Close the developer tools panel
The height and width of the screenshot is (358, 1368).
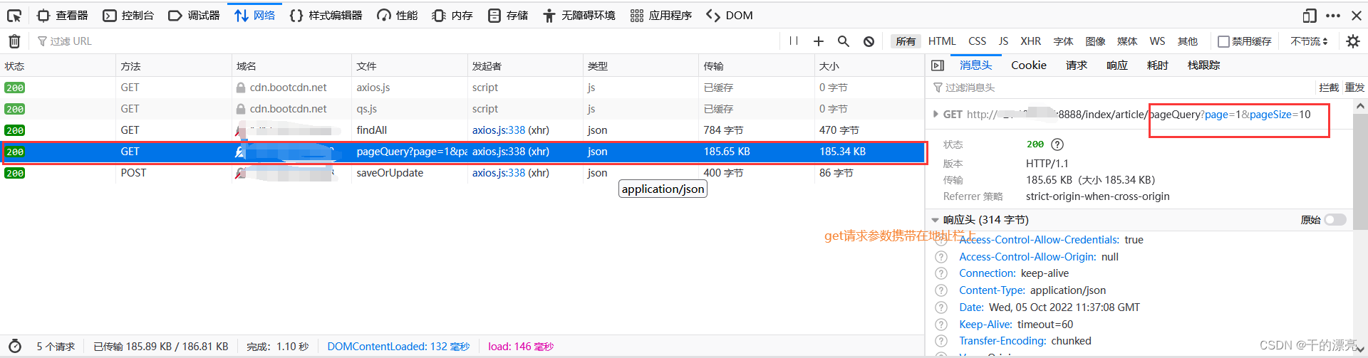1357,16
